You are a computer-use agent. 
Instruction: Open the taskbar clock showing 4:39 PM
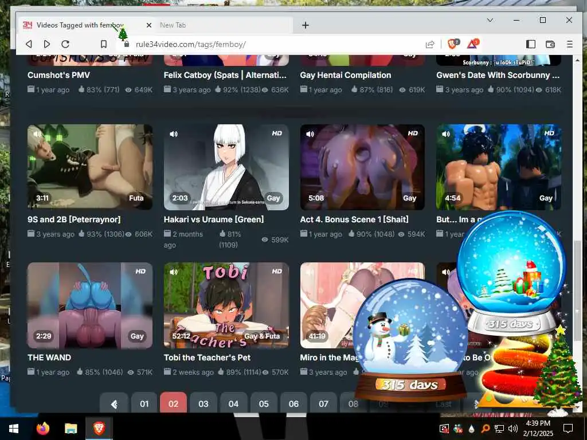(538, 429)
